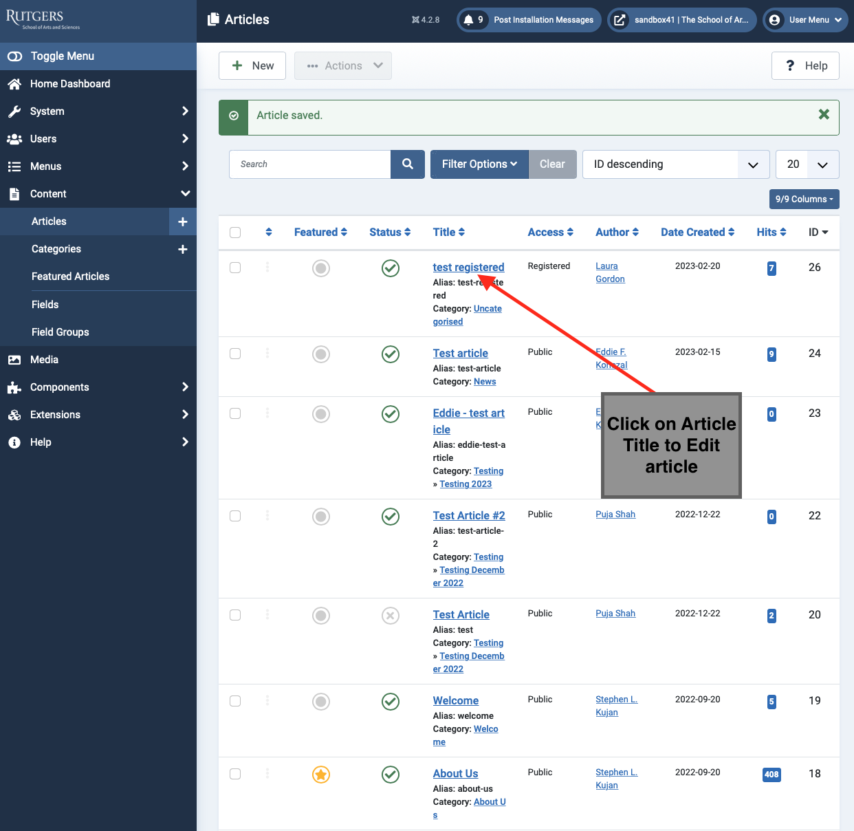Toggle featured icon for test registered
Image resolution: width=854 pixels, height=831 pixels.
point(321,268)
